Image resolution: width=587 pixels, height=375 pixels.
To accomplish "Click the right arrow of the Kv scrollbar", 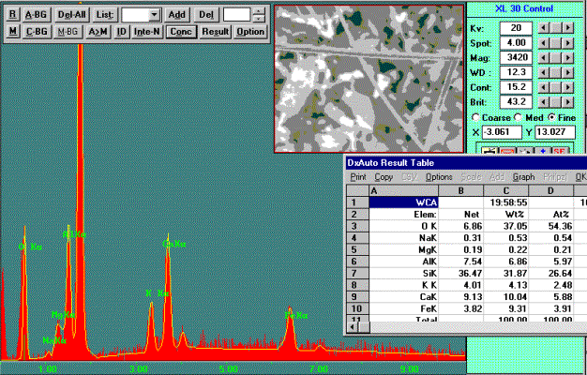I will click(568, 28).
